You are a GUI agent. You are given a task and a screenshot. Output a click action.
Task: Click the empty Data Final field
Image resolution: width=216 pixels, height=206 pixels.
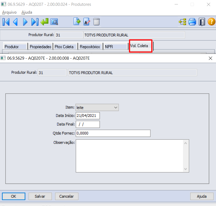pos(88,124)
